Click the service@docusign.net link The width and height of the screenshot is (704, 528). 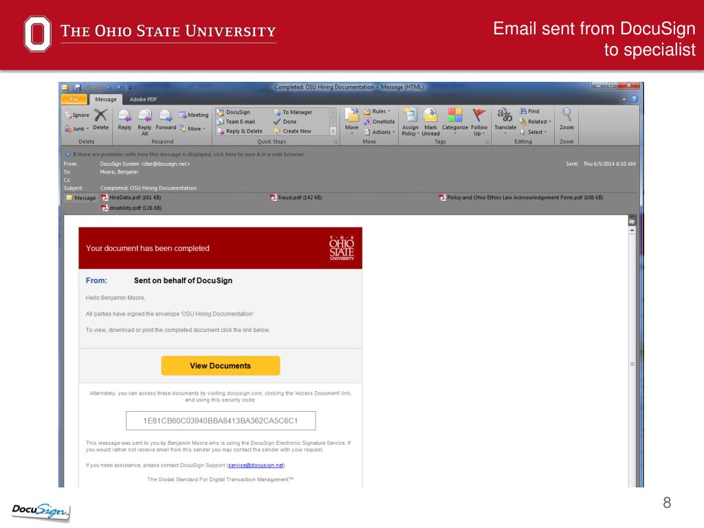click(x=256, y=465)
